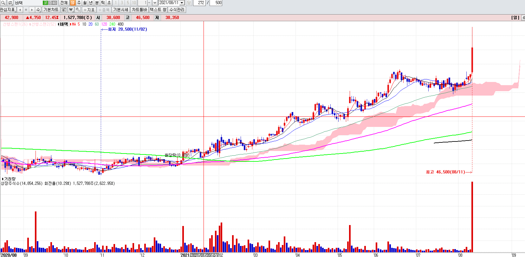The image size is (525, 257).
Task: Click the 거래량 volume panel label
Action: coord(9,179)
